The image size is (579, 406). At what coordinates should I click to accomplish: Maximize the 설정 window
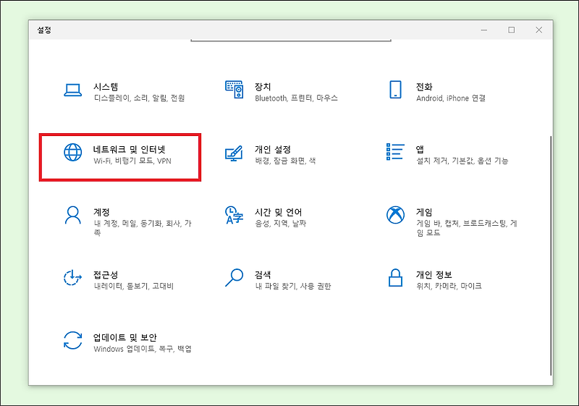click(512, 30)
